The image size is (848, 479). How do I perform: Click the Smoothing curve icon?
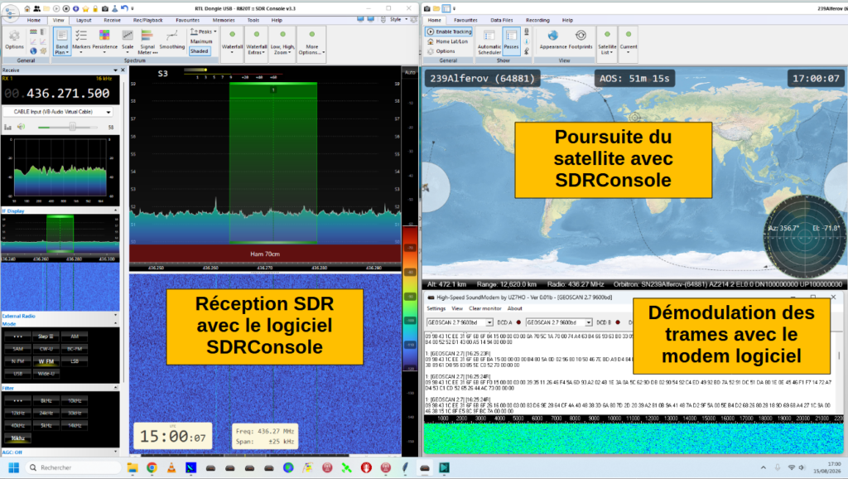pyautogui.click(x=172, y=36)
